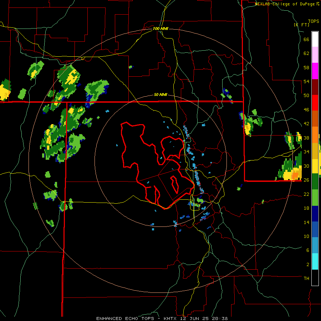Click the navy blue legend swatch
The height and width of the screenshot is (321, 321).
coord(315,214)
